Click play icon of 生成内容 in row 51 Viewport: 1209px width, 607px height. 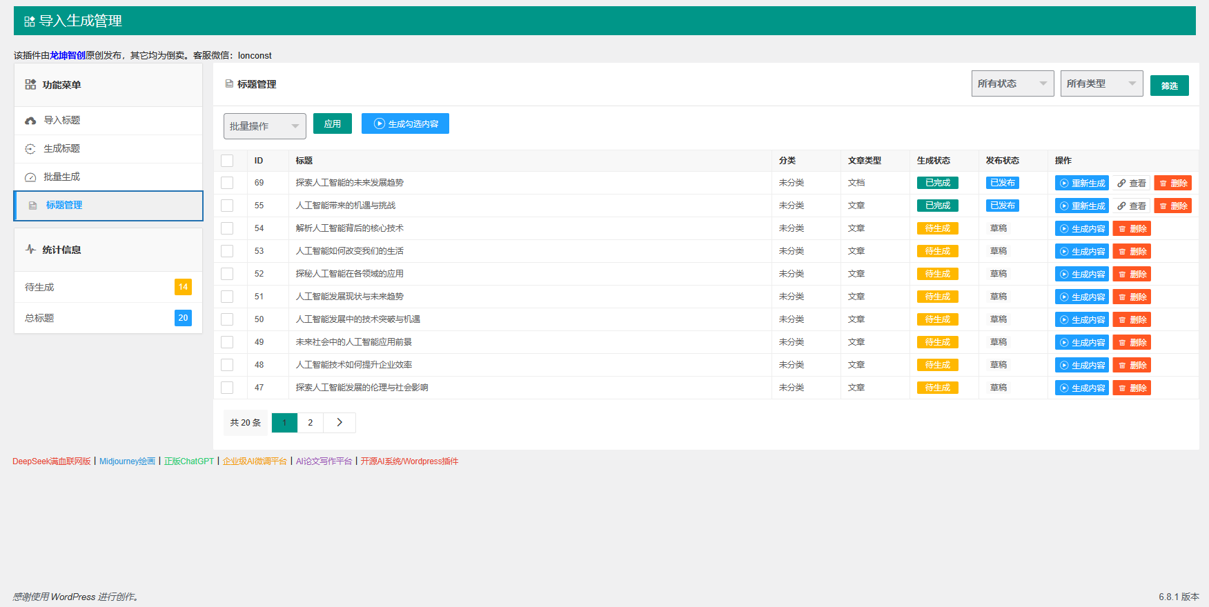click(1064, 297)
